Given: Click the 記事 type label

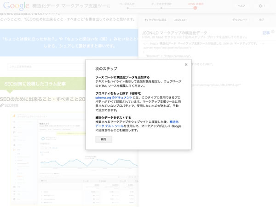Looking at the screenshot, I should point(266,33).
